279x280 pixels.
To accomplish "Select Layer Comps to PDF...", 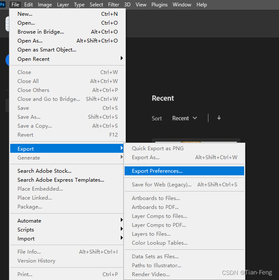I will pyautogui.click(x=185, y=225).
